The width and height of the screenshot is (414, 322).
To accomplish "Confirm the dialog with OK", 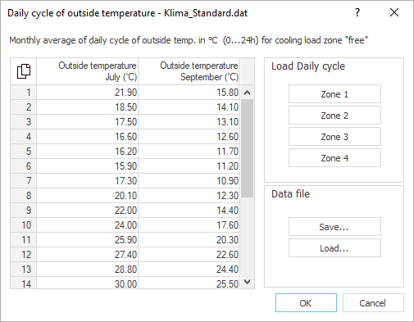I will tap(306, 303).
